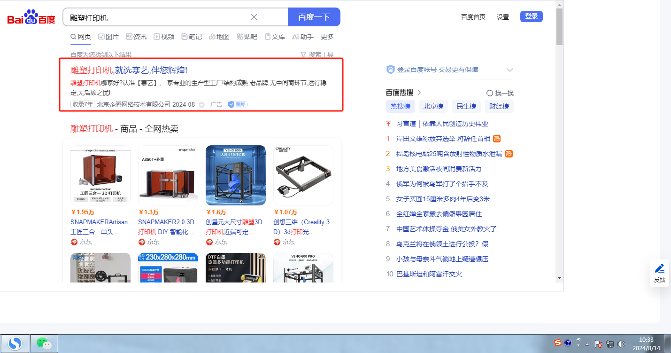Screen dimensions: 671x353
Task: Click the small round arrow after 2024-08
Action: pos(201,105)
